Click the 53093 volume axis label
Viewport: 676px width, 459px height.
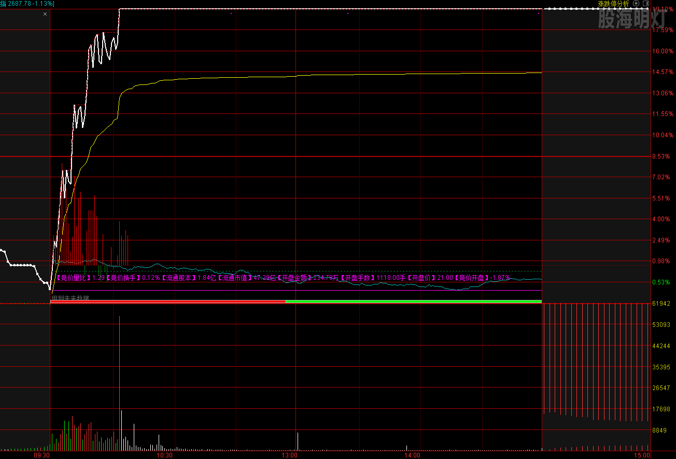(x=662, y=325)
